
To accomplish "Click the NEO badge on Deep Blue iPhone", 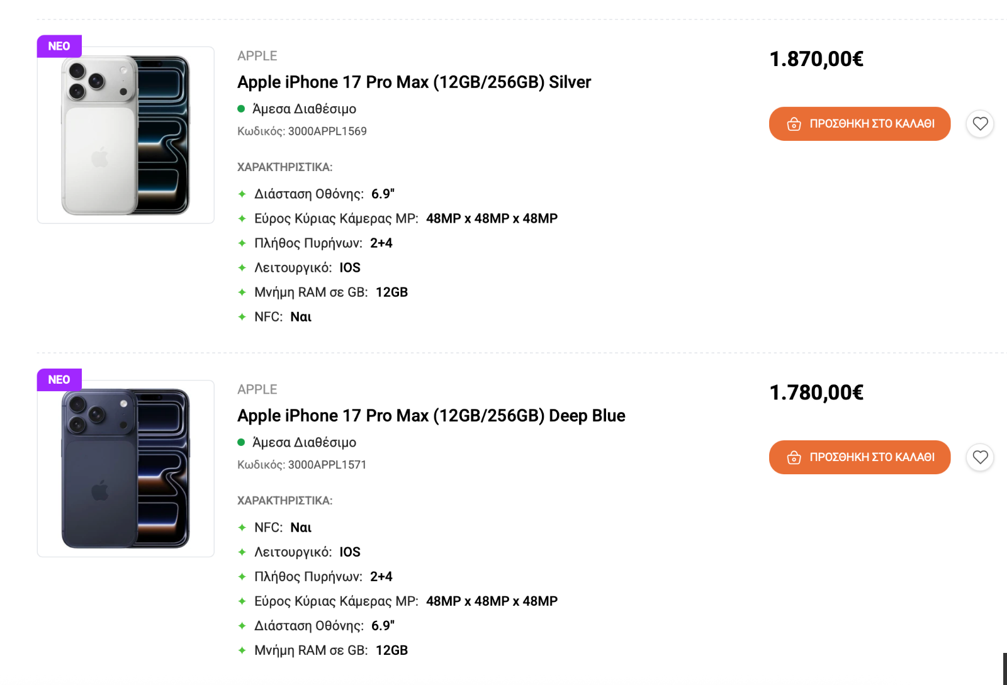I will tap(59, 380).
